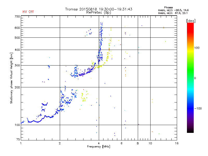Click the y-axis label '75'
Viewport: 208px width, 156px height.
coord(18,139)
